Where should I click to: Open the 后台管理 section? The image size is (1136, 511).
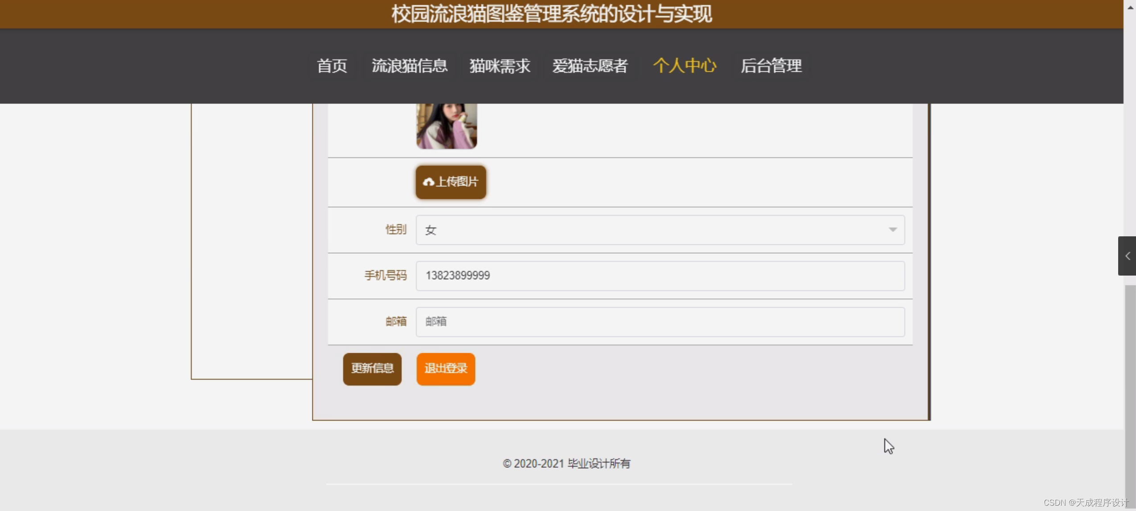pyautogui.click(x=771, y=66)
